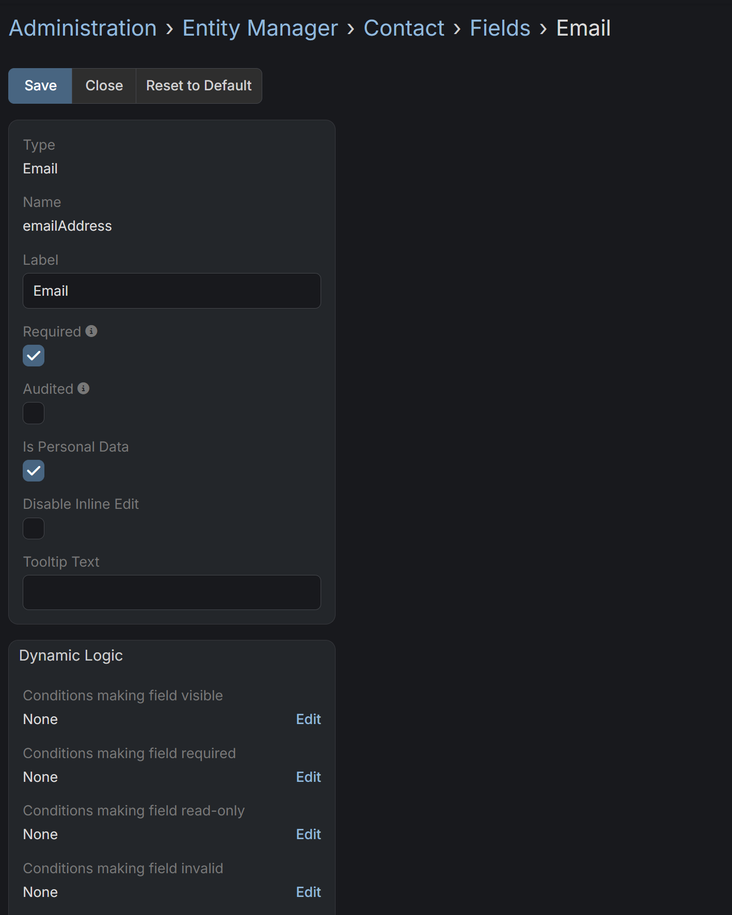Go to Administration breadcrumb link

[x=83, y=28]
